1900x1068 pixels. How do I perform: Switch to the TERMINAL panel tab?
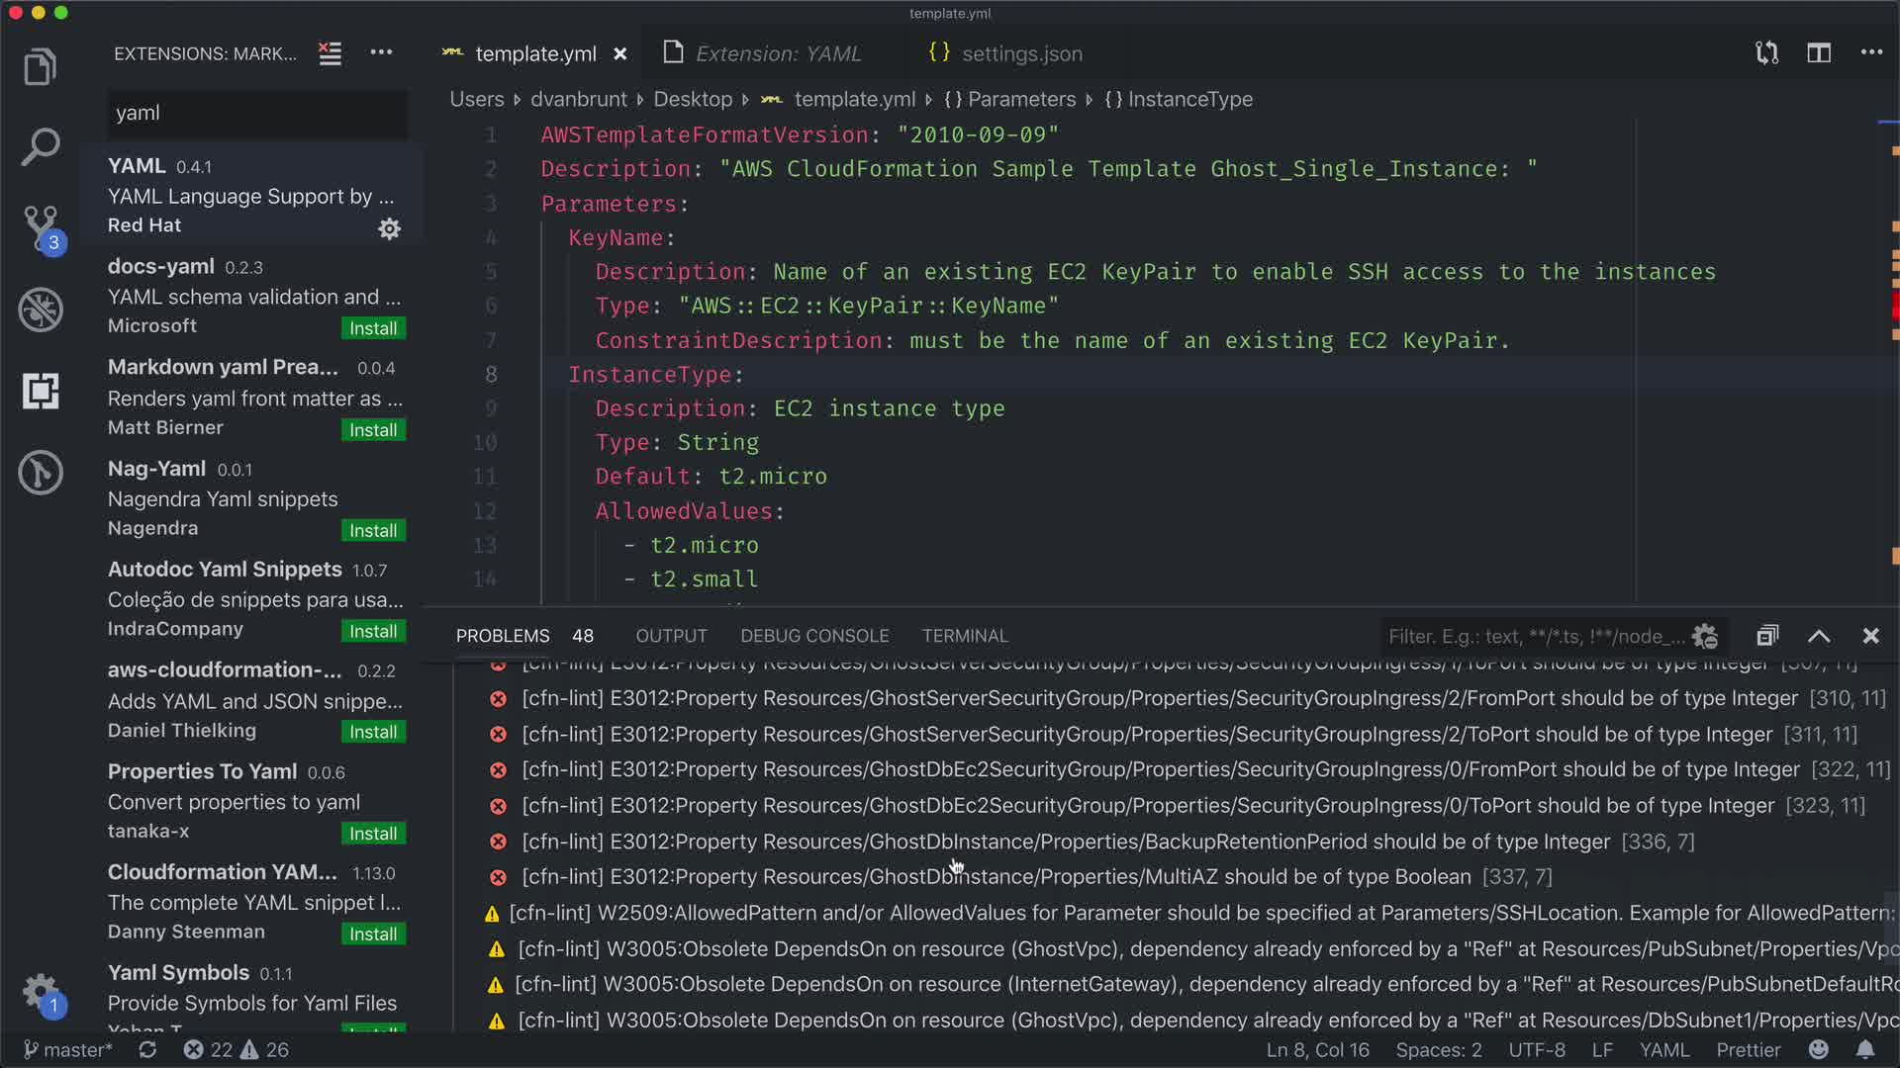(x=964, y=636)
